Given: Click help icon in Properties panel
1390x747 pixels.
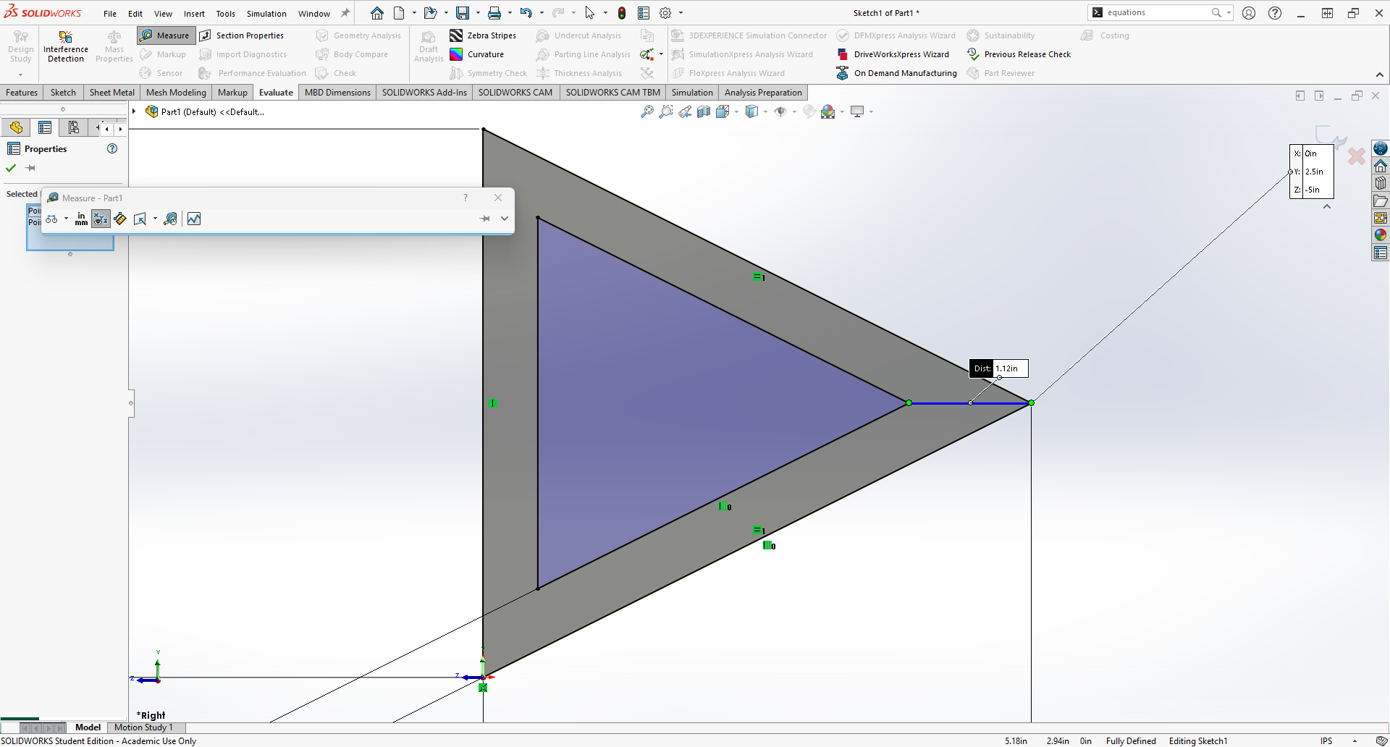Looking at the screenshot, I should tap(112, 148).
